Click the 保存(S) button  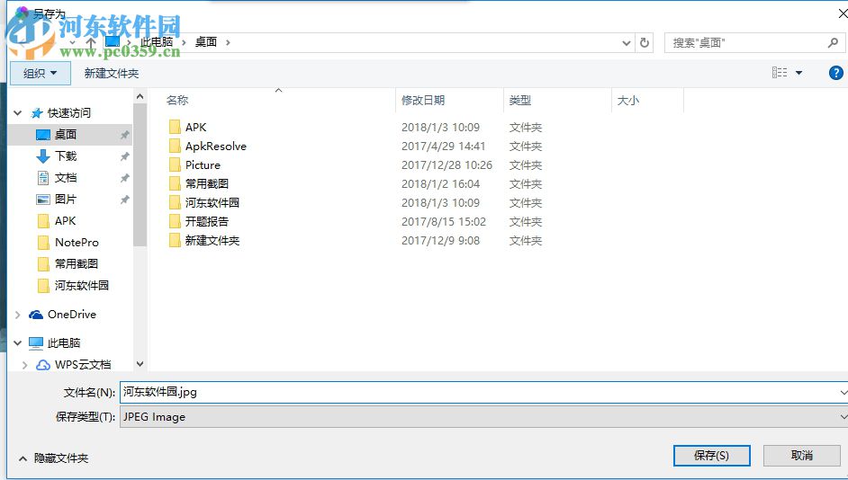[712, 456]
